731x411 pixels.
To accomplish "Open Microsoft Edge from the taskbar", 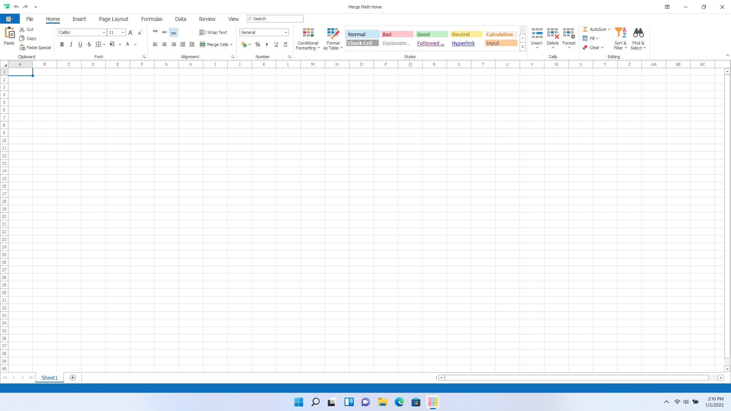I will pos(399,402).
